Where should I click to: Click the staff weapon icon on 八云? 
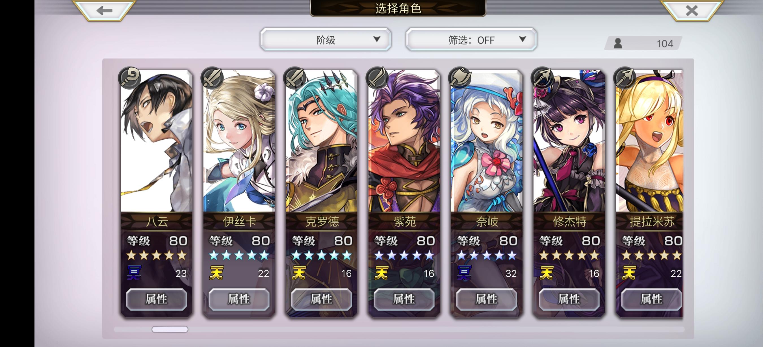pos(130,78)
